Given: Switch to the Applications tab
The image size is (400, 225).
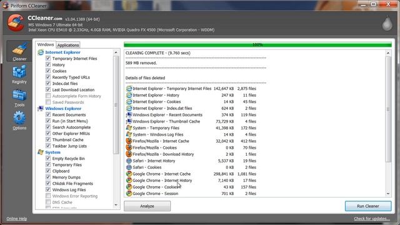Looking at the screenshot, I should point(68,45).
